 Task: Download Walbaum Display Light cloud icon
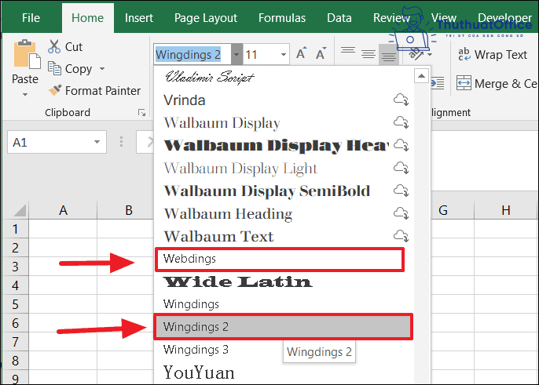(401, 168)
